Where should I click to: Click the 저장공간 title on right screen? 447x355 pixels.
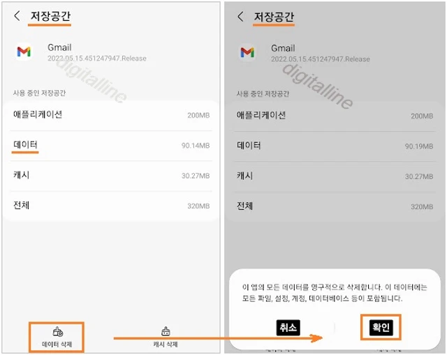pyautogui.click(x=274, y=17)
